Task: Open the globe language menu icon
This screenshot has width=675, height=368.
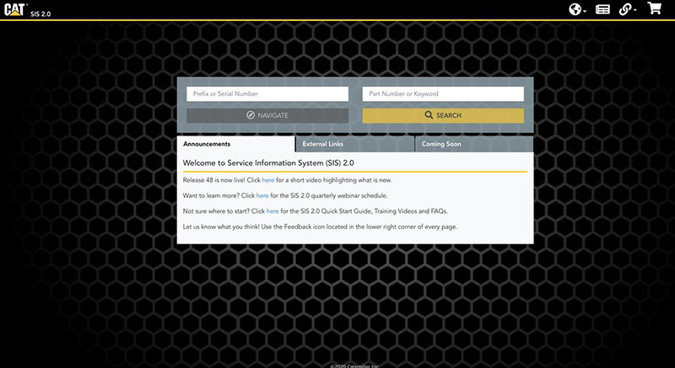Action: (576, 10)
